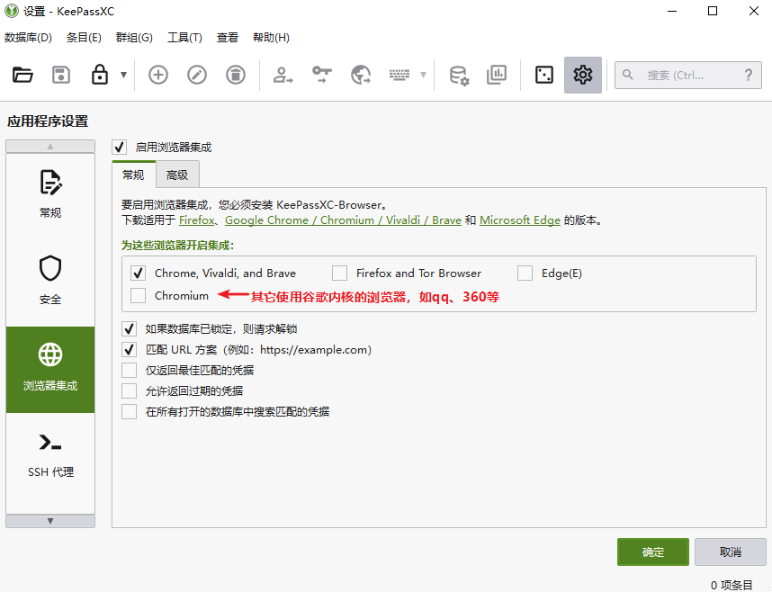Click the delete entry trash icon
The height and width of the screenshot is (592, 772).
coord(236,75)
